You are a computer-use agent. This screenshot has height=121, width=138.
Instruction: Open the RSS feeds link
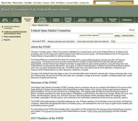(x=53, y=3)
